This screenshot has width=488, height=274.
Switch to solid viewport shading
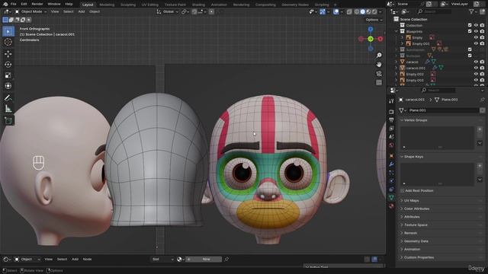click(x=363, y=12)
